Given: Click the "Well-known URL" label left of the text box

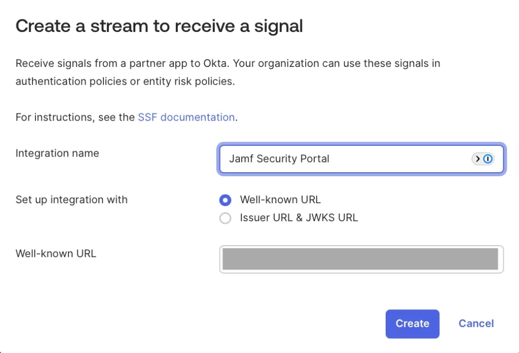Looking at the screenshot, I should [56, 254].
